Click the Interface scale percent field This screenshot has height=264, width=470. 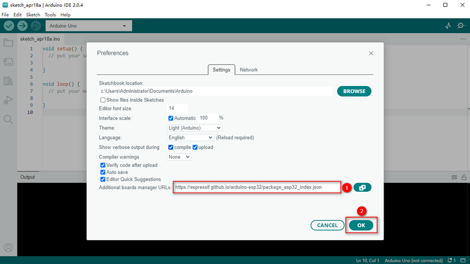207,118
